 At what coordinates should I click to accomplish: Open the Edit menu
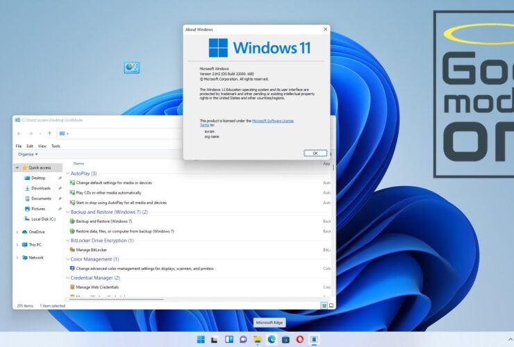coord(30,146)
